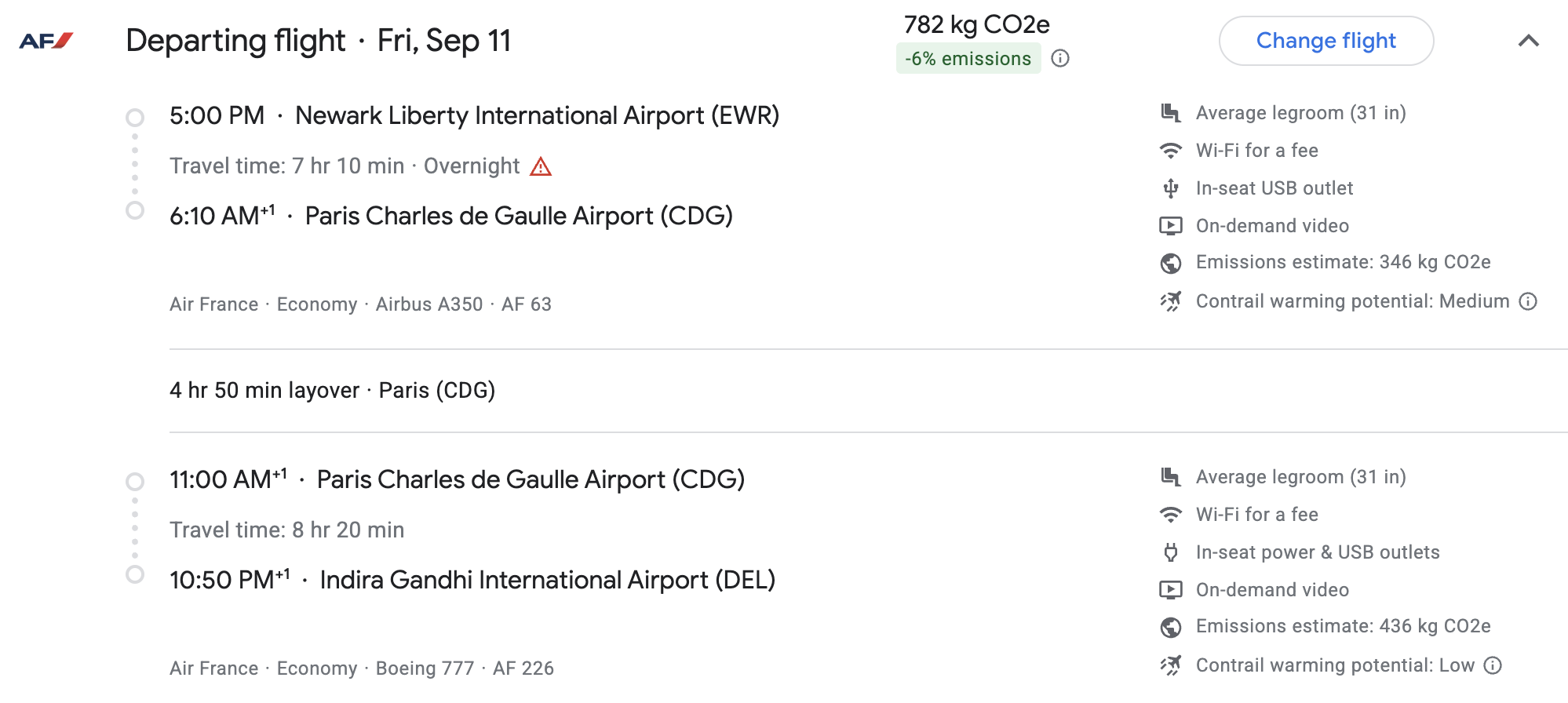The image size is (1568, 703).
Task: Click the Departing flight Fri, Sep 11 heading
Action: [318, 41]
